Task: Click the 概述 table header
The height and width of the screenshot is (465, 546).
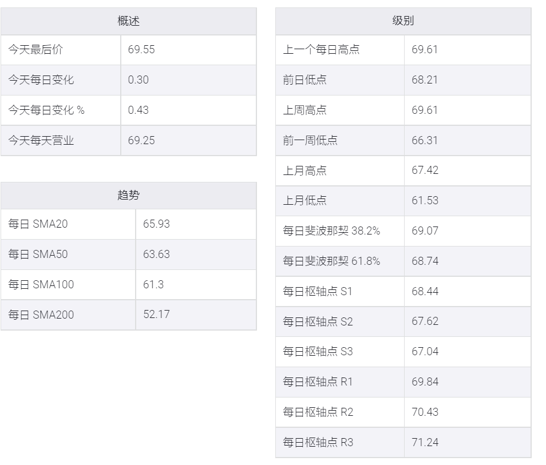Action: 129,21
